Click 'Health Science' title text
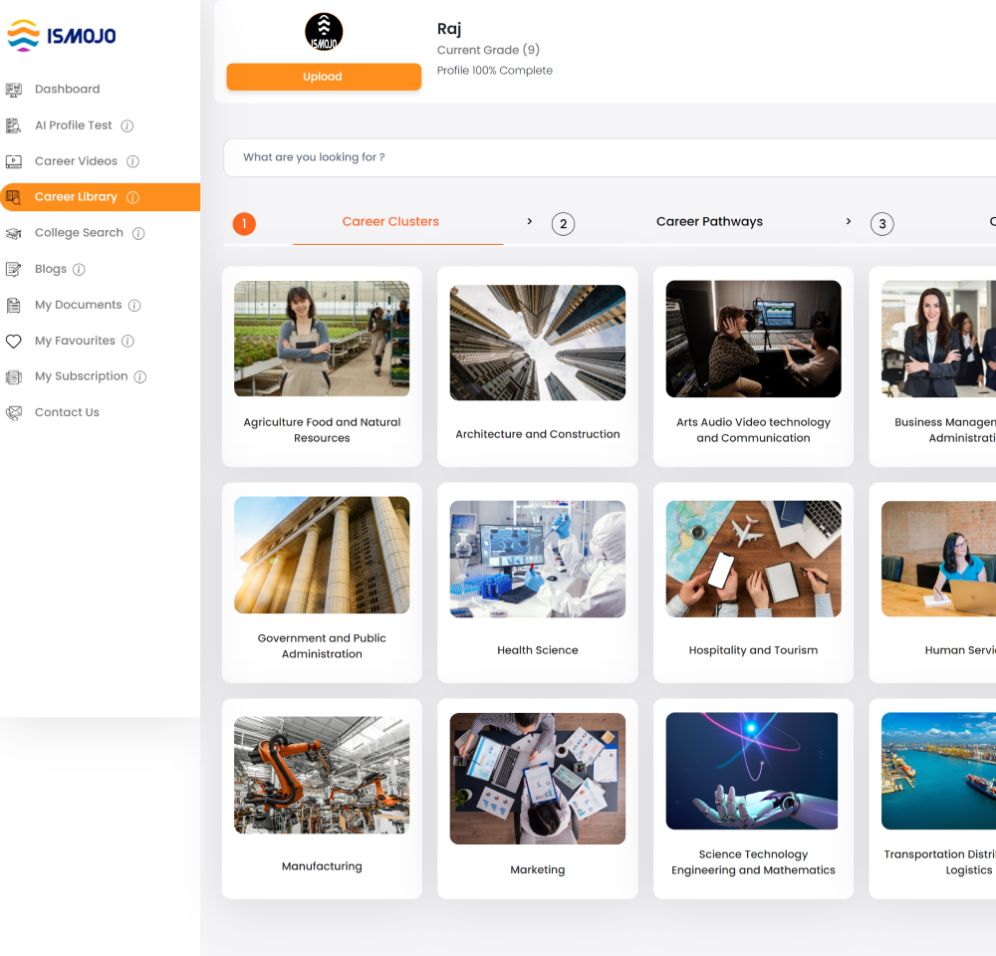Screen dimensions: 996x956 538,650
